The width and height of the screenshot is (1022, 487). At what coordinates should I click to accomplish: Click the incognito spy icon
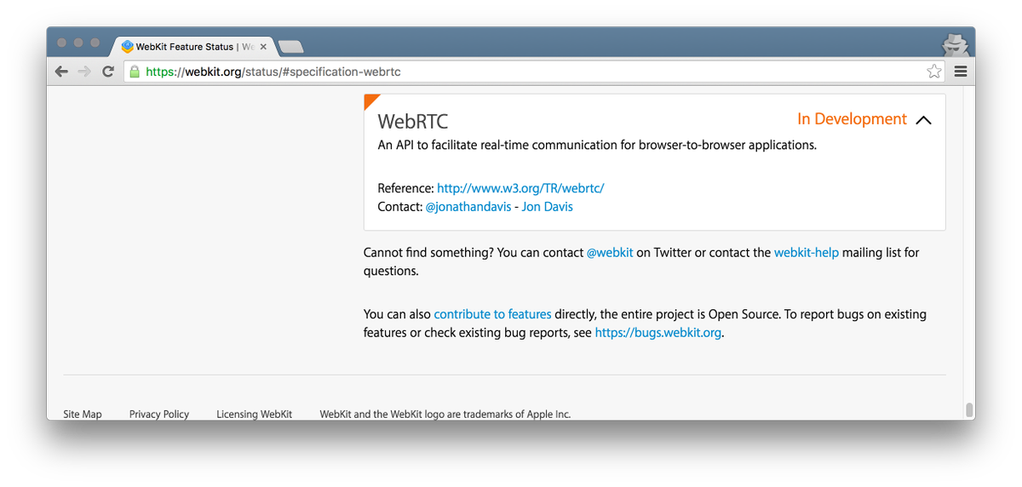(x=954, y=45)
